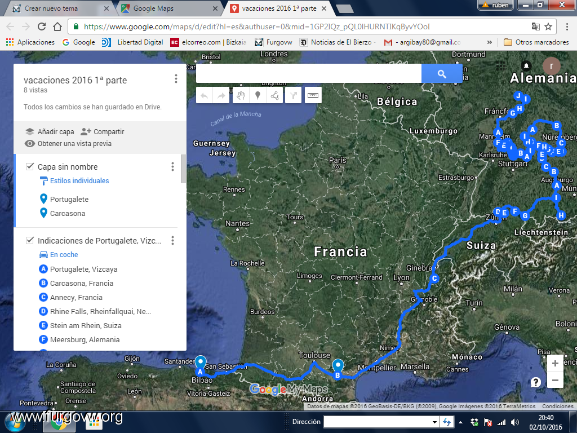Open map title options menu
This screenshot has width=577, height=433.
176,78
